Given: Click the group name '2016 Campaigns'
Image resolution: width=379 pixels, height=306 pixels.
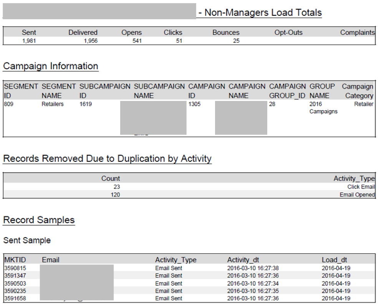Looking at the screenshot, I should [x=323, y=108].
